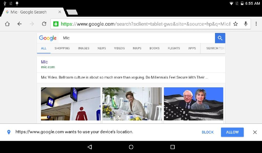Start voice search via microphone icon

click(x=246, y=24)
